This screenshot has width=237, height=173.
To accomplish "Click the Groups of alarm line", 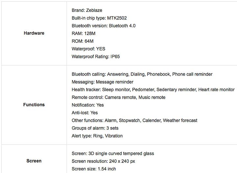I will tap(95, 128).
